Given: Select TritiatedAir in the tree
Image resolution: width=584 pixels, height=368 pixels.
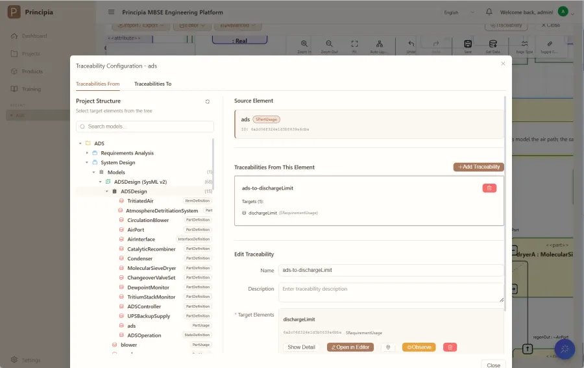Looking at the screenshot, I should [x=140, y=201].
